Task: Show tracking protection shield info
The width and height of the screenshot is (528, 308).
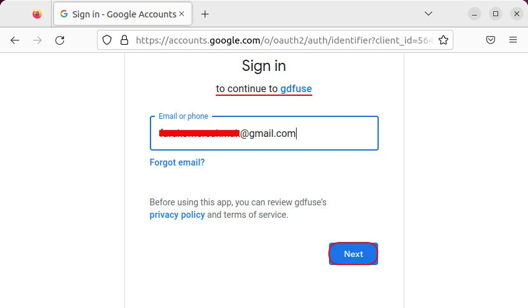Action: click(x=107, y=40)
